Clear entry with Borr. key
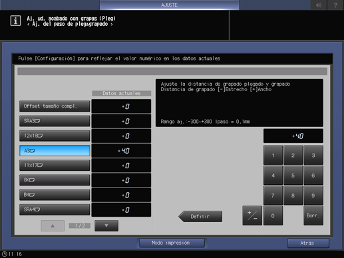 tap(313, 215)
